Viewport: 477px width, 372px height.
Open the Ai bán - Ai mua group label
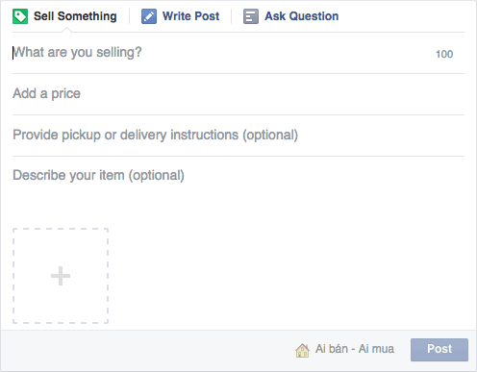[x=355, y=349]
